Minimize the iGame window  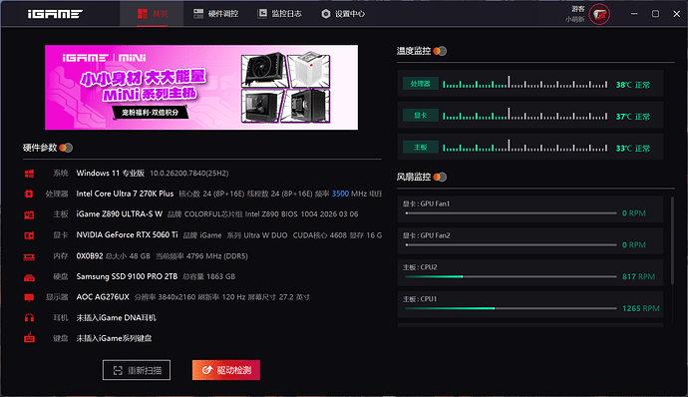[x=634, y=14]
